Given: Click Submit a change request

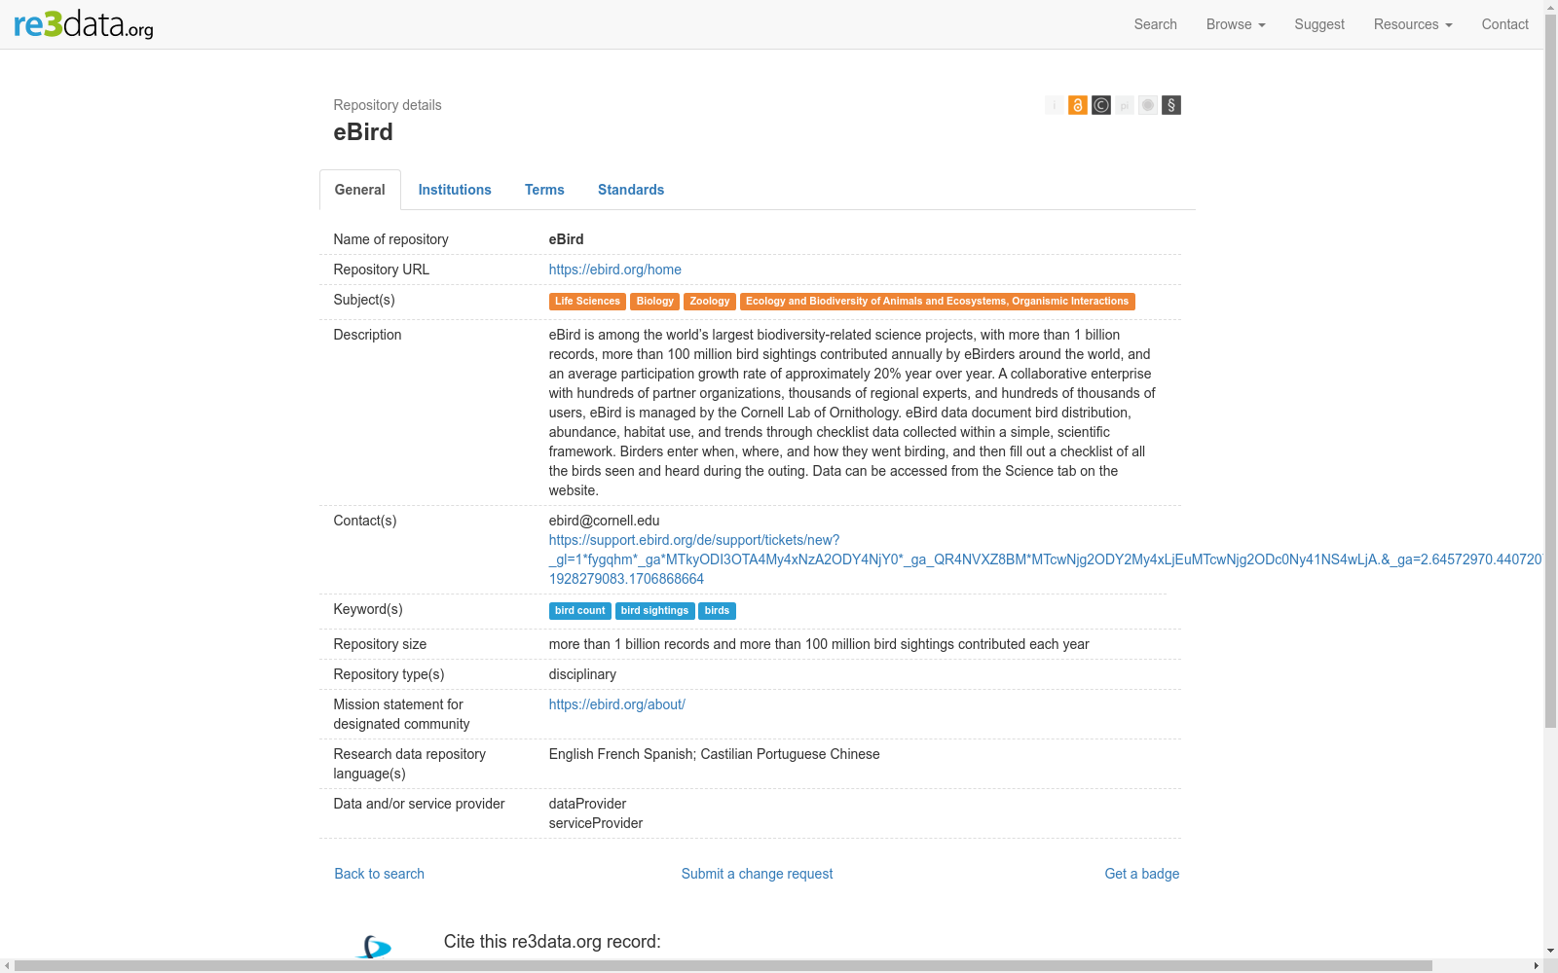Looking at the screenshot, I should click(x=758, y=874).
